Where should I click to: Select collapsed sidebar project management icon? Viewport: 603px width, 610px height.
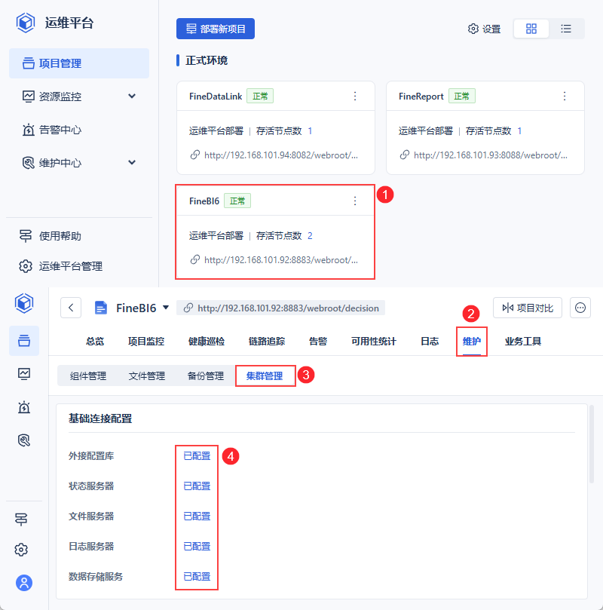click(24, 340)
